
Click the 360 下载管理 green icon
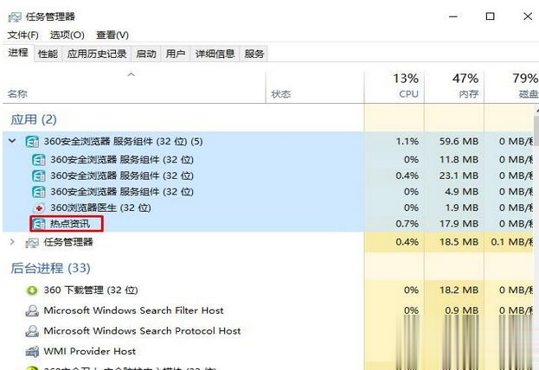pos(32,290)
